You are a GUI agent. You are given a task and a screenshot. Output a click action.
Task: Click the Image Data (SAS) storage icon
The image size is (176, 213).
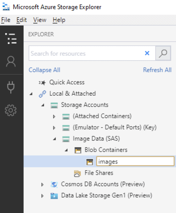[66, 139]
